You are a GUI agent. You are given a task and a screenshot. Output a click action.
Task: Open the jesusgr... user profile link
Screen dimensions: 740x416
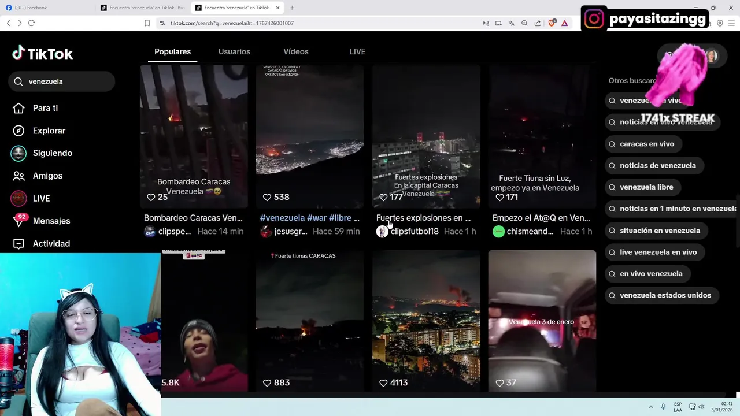tap(291, 231)
